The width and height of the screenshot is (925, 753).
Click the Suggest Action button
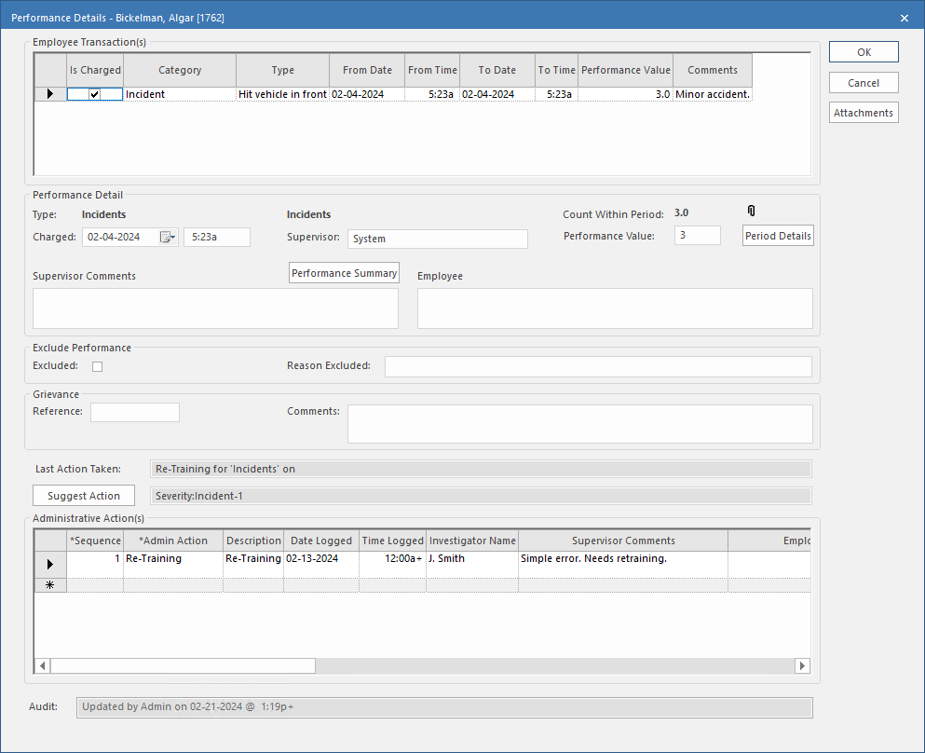[x=84, y=496]
